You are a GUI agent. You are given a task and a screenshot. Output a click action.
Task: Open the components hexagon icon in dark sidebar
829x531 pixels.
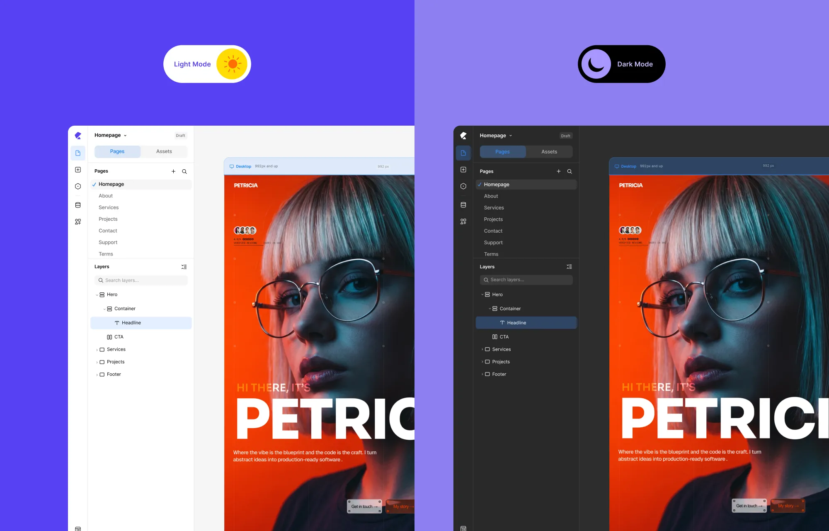(463, 186)
